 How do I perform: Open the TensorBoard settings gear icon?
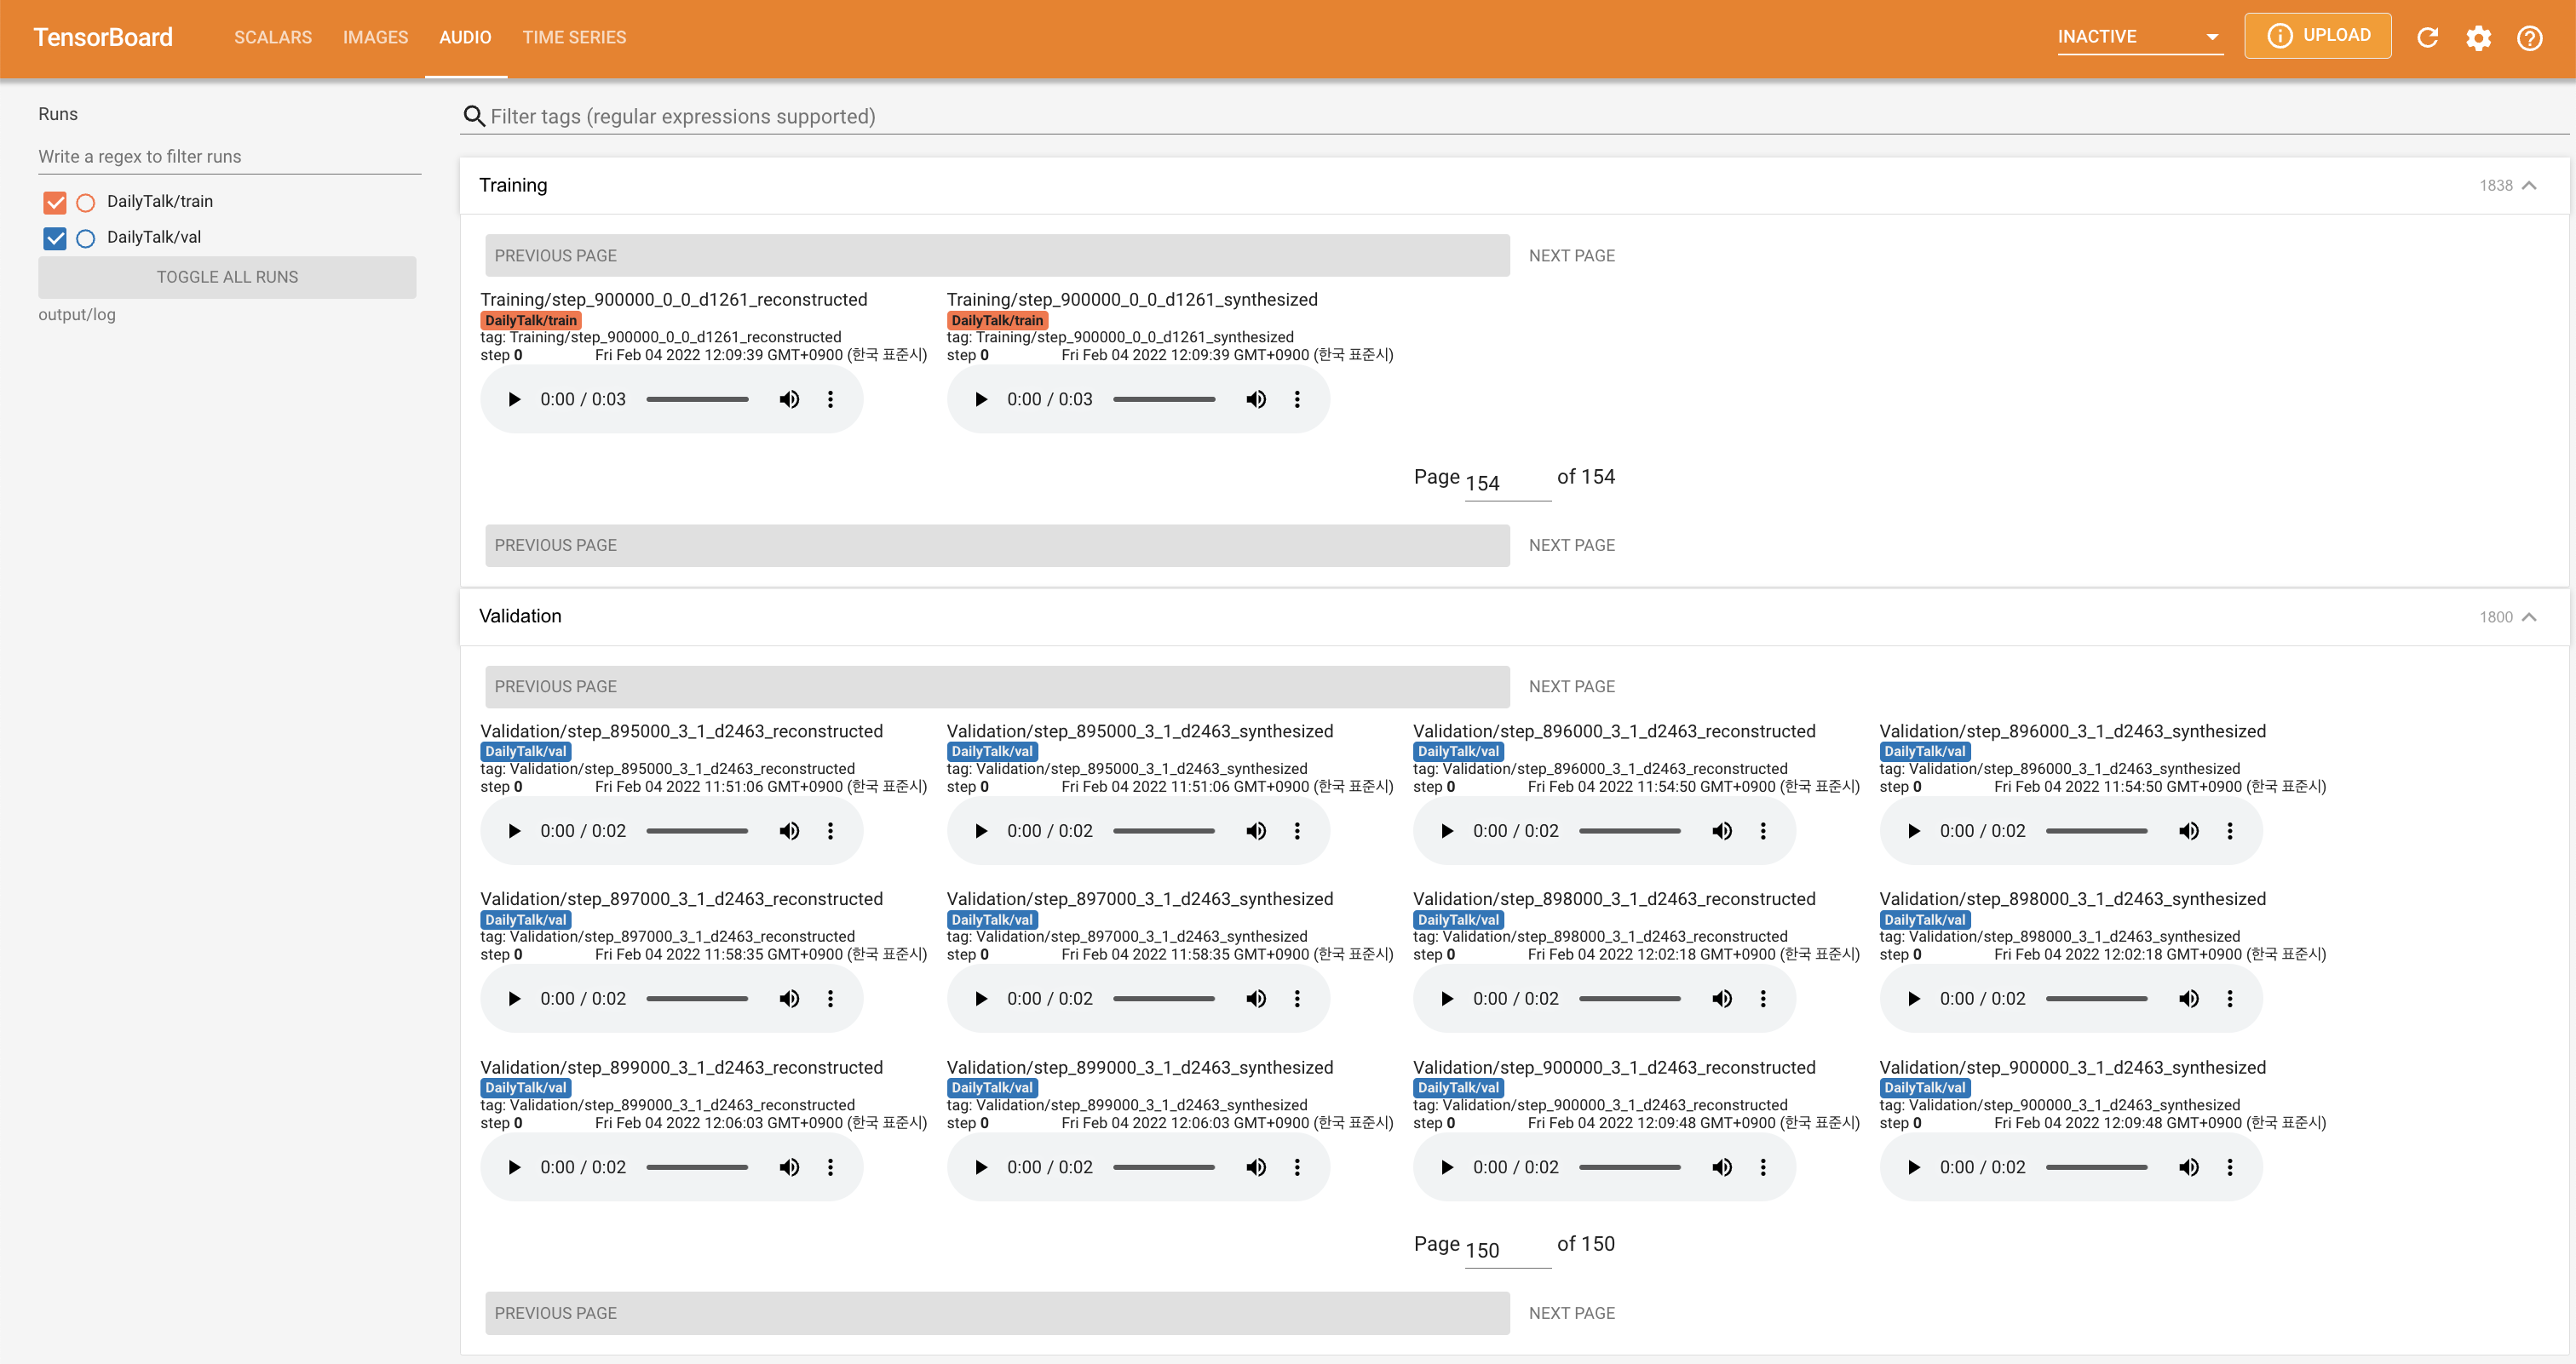click(2478, 38)
